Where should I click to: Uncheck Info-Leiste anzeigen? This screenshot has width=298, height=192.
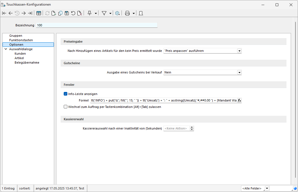click(x=65, y=94)
